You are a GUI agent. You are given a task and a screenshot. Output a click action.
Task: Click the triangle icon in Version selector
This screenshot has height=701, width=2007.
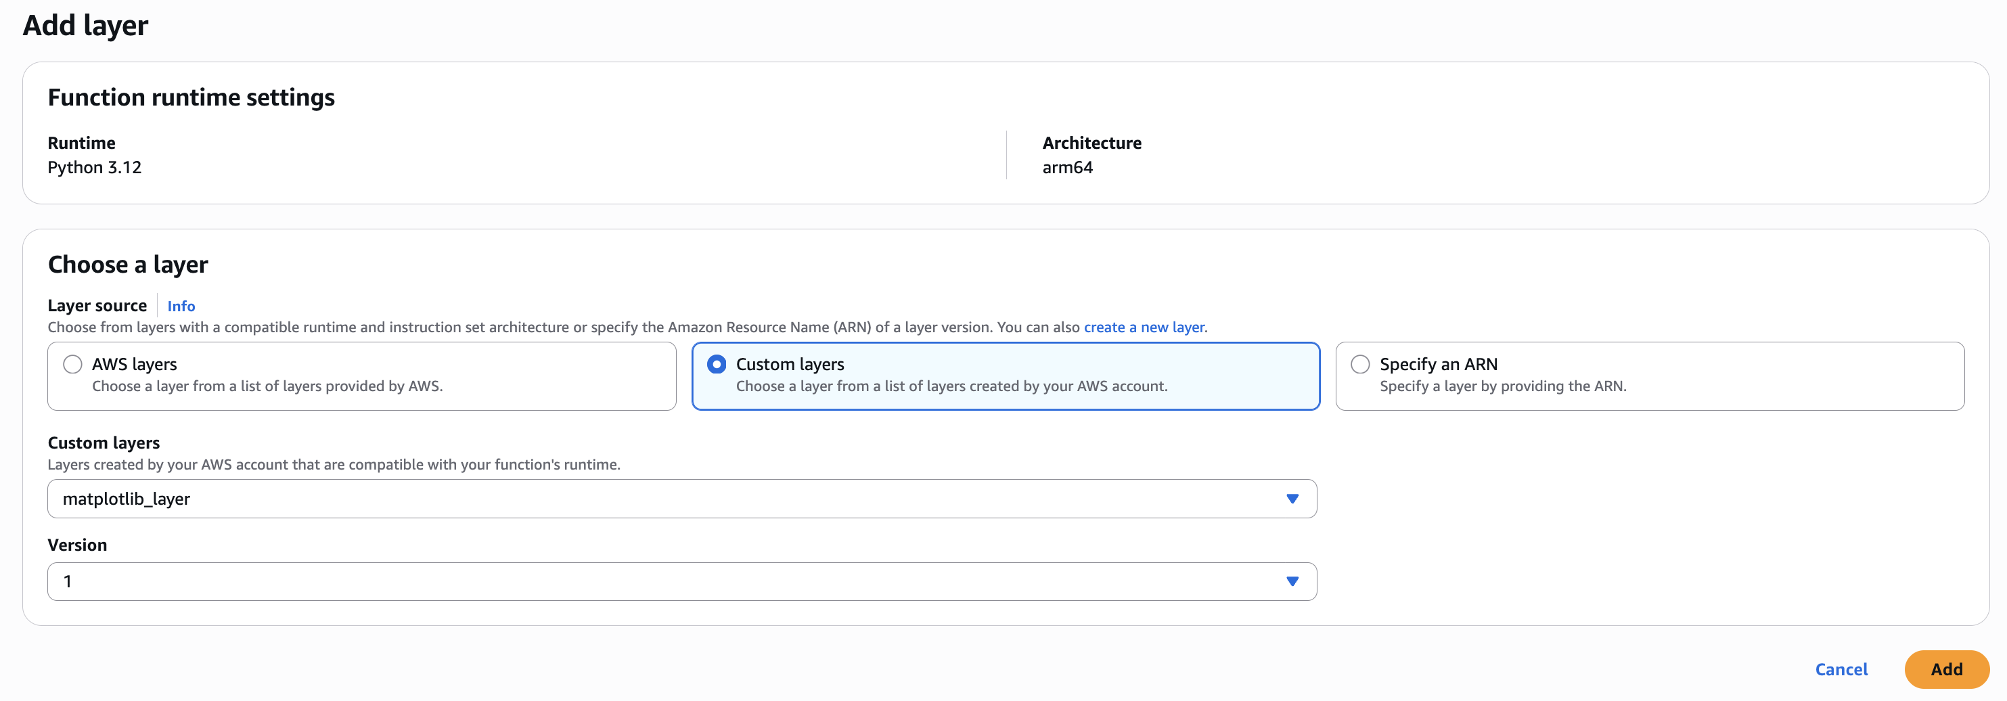coord(1292,581)
